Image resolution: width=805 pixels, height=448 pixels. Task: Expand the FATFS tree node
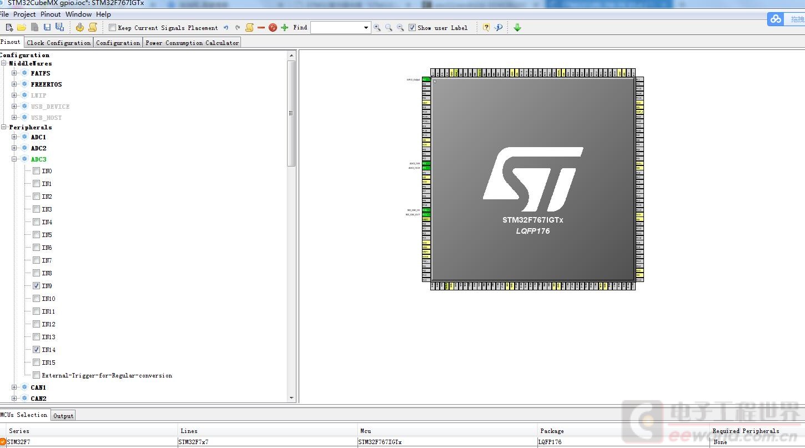(14, 73)
